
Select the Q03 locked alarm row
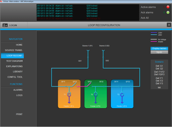[x=88, y=13]
